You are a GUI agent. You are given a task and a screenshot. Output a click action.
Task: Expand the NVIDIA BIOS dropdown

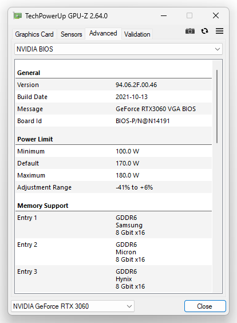(118, 49)
